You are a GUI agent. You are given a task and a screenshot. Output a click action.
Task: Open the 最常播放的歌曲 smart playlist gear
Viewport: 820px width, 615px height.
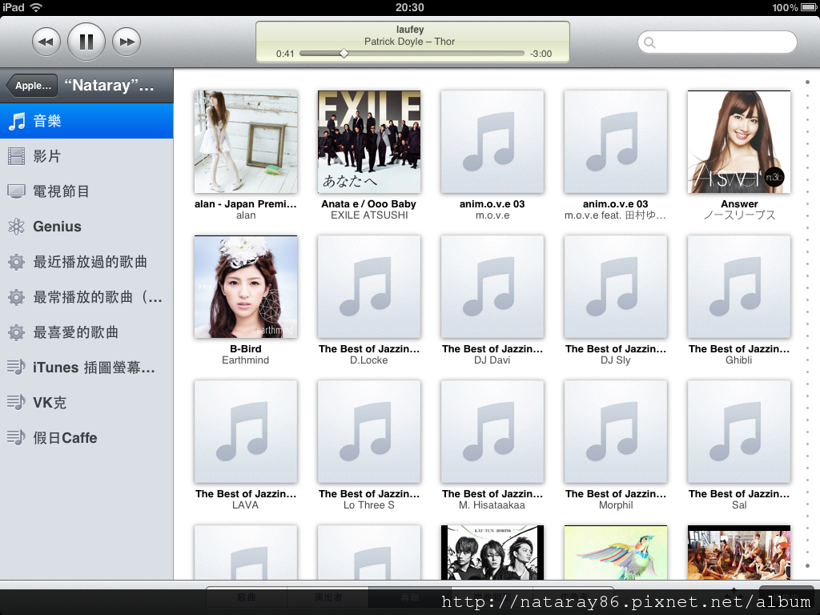click(x=16, y=297)
